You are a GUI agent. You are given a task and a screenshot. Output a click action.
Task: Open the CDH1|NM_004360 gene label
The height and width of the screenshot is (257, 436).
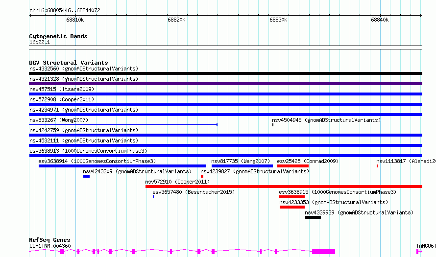click(x=50, y=246)
